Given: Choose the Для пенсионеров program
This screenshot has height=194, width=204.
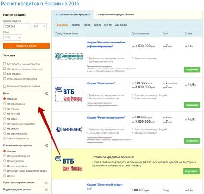Looking at the screenshot, I should (5, 166).
